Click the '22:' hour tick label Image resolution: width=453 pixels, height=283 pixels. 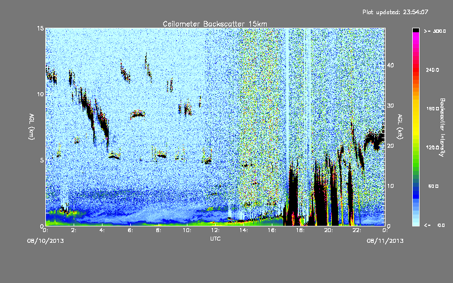pos(357,230)
